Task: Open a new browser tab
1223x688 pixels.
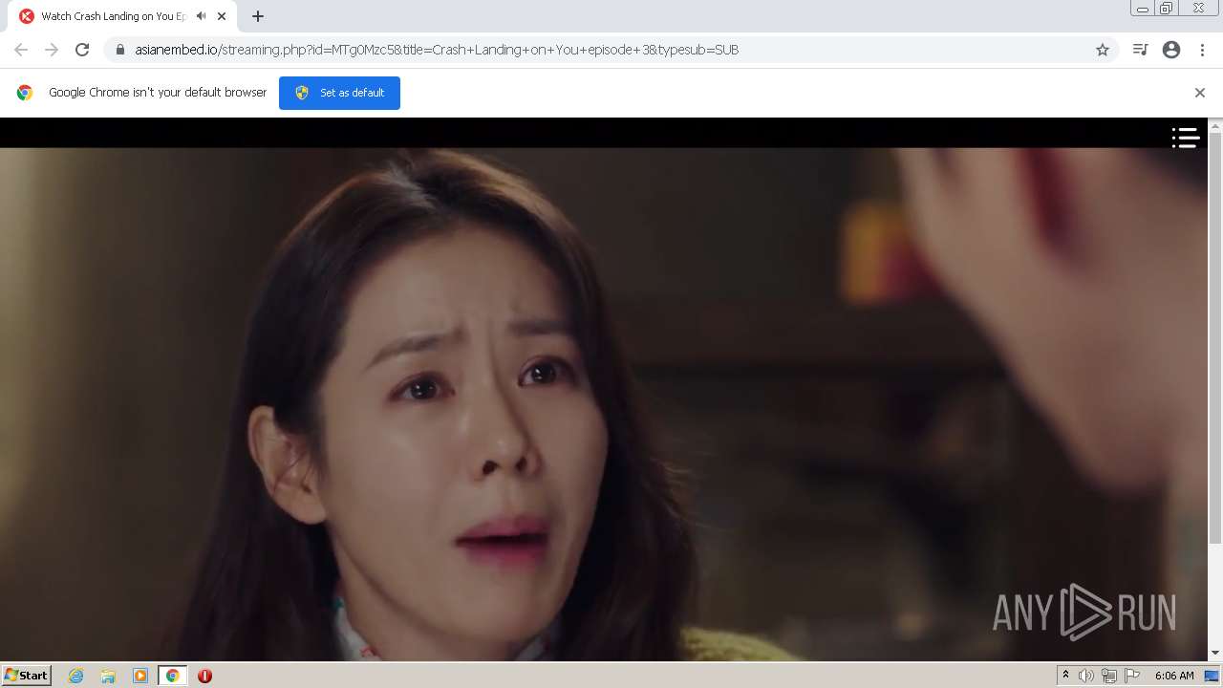Action: coord(258,16)
